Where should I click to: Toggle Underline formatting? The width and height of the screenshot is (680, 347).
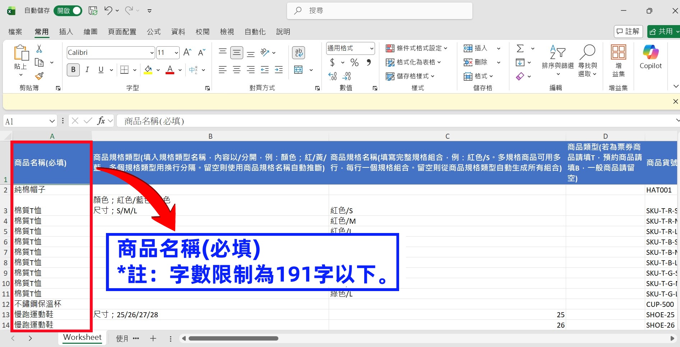pyautogui.click(x=101, y=70)
